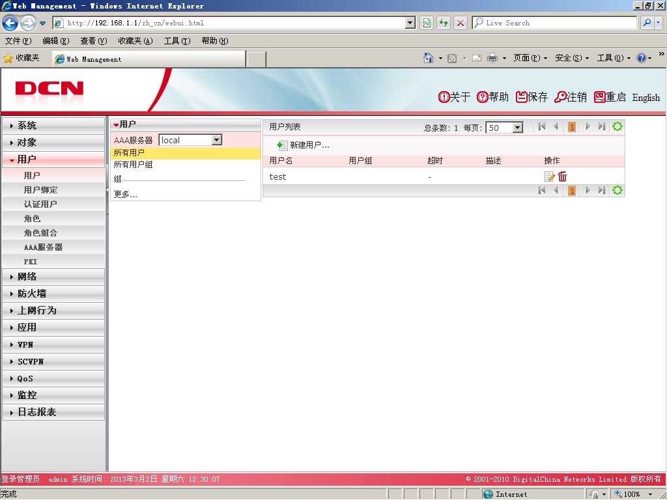Expand the 网络 sidebar section
667x500 pixels.
(53, 277)
